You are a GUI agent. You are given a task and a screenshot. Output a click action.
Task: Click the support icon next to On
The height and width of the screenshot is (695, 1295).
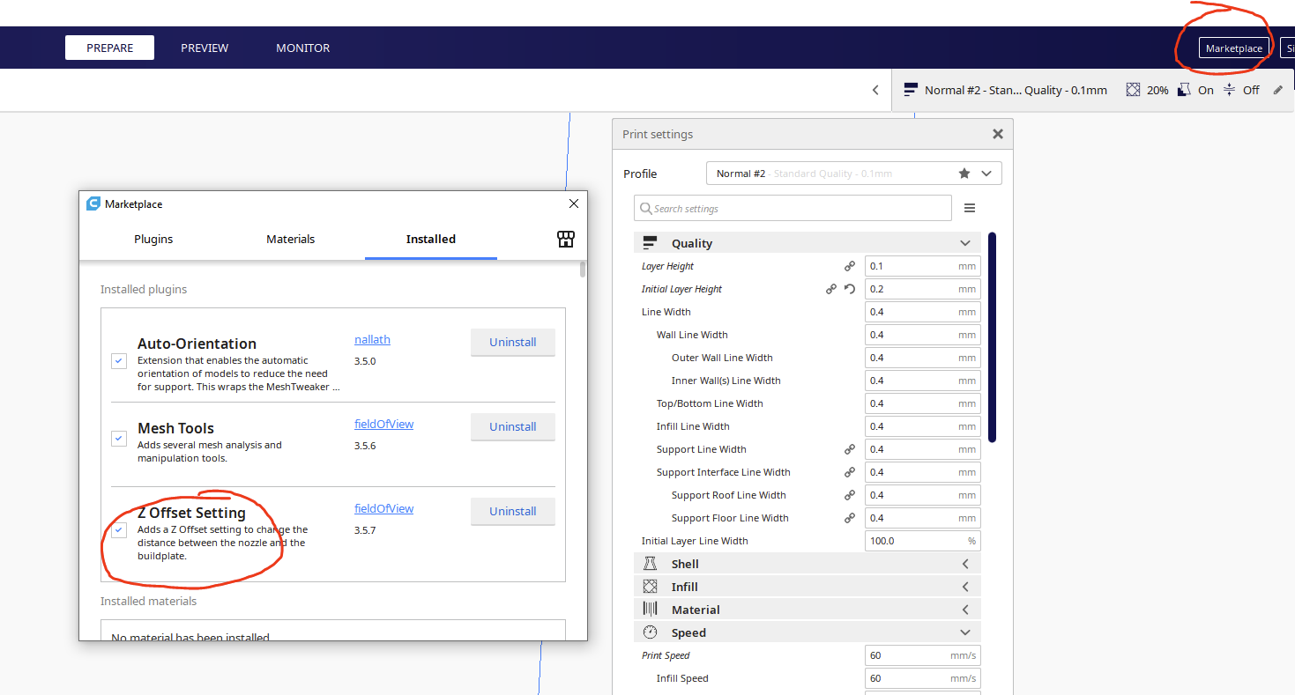coord(1184,90)
